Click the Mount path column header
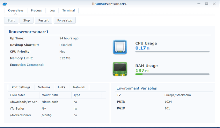The image size is (220, 128). pos(56,95)
